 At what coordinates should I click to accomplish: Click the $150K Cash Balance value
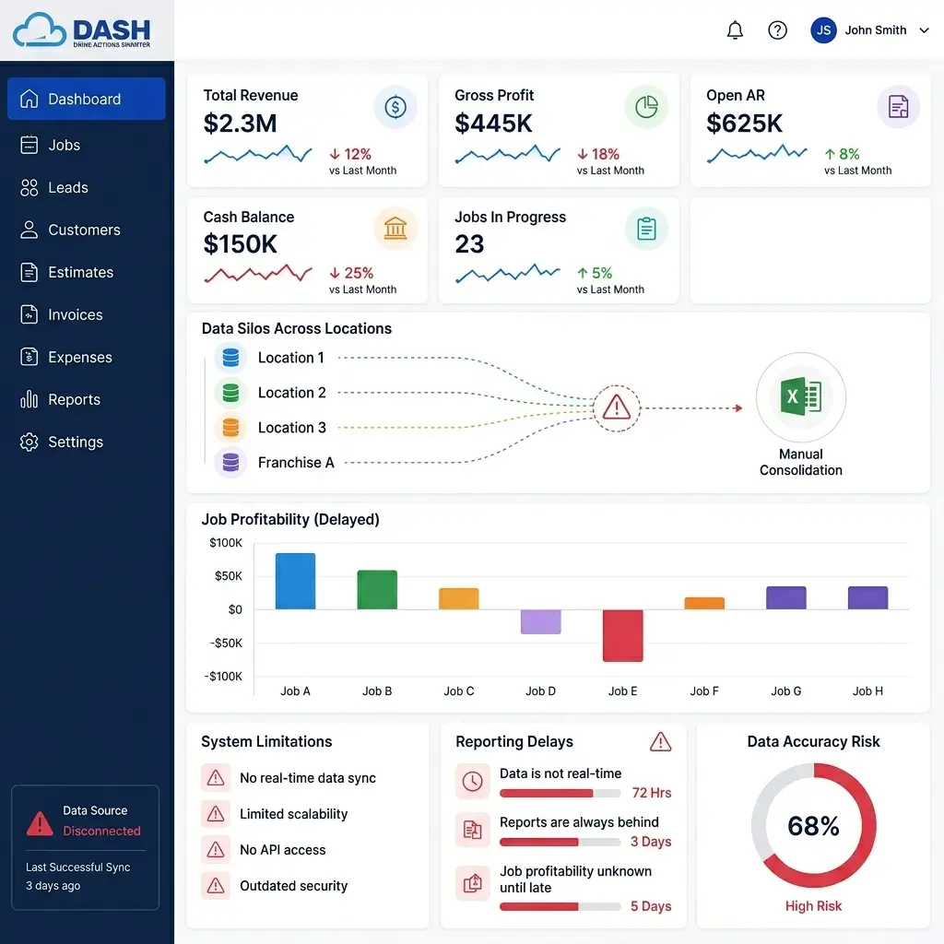[x=241, y=244]
